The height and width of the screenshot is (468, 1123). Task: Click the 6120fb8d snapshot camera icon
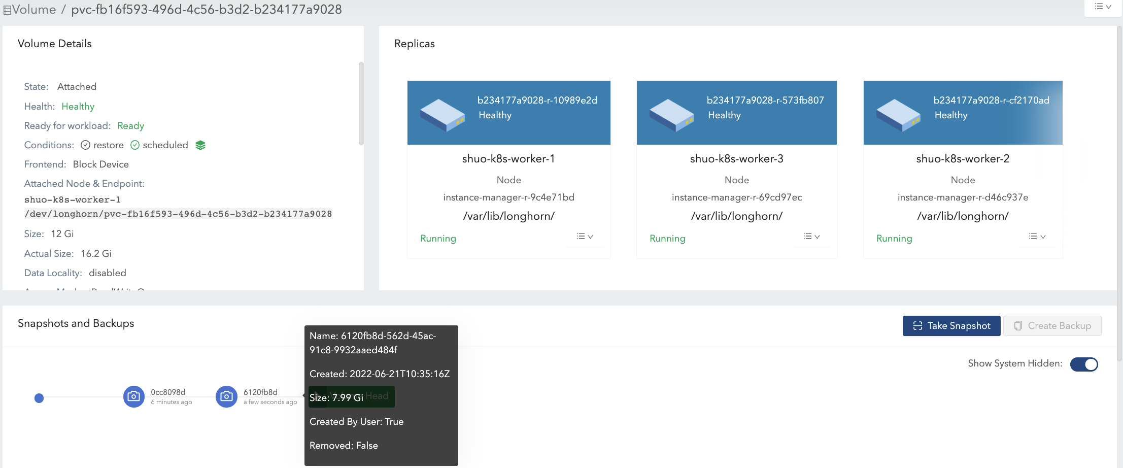click(226, 396)
